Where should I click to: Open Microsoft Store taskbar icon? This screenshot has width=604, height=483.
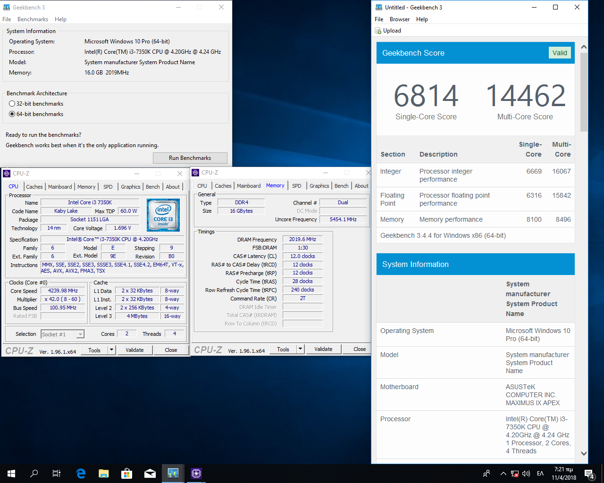click(126, 473)
